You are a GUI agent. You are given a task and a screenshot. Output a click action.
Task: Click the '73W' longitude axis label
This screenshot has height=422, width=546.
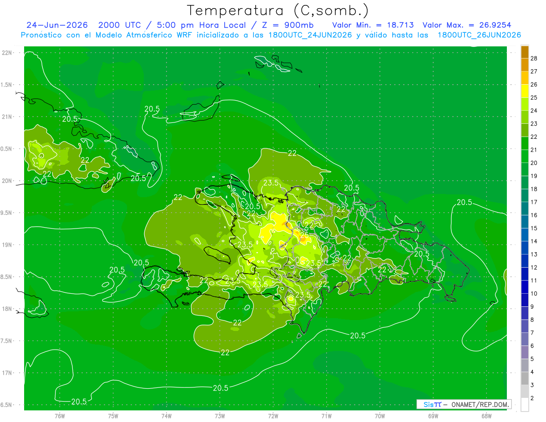[220, 416]
